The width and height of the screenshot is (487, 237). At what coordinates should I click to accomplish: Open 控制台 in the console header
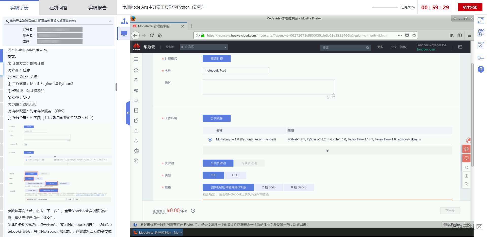point(170,47)
